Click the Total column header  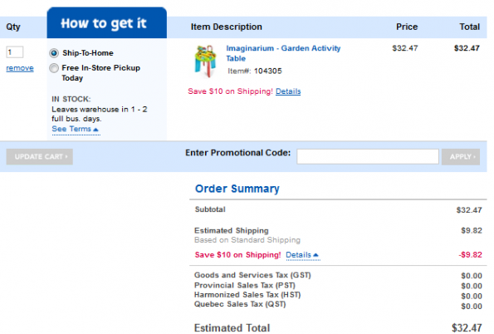[469, 27]
